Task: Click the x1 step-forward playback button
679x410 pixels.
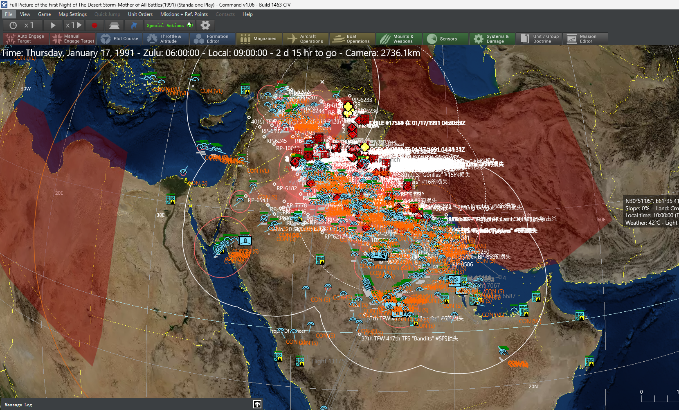Action: coord(74,25)
